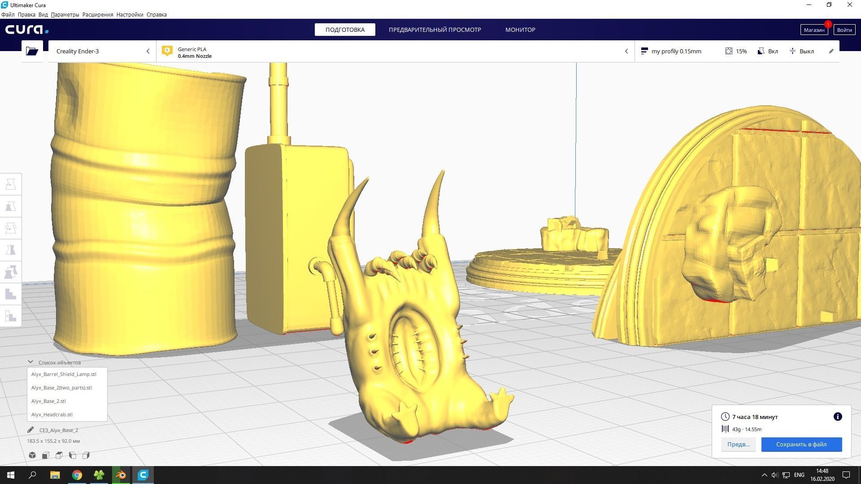Image resolution: width=861 pixels, height=484 pixels.
Task: Open the Расширения menu
Action: (98, 14)
